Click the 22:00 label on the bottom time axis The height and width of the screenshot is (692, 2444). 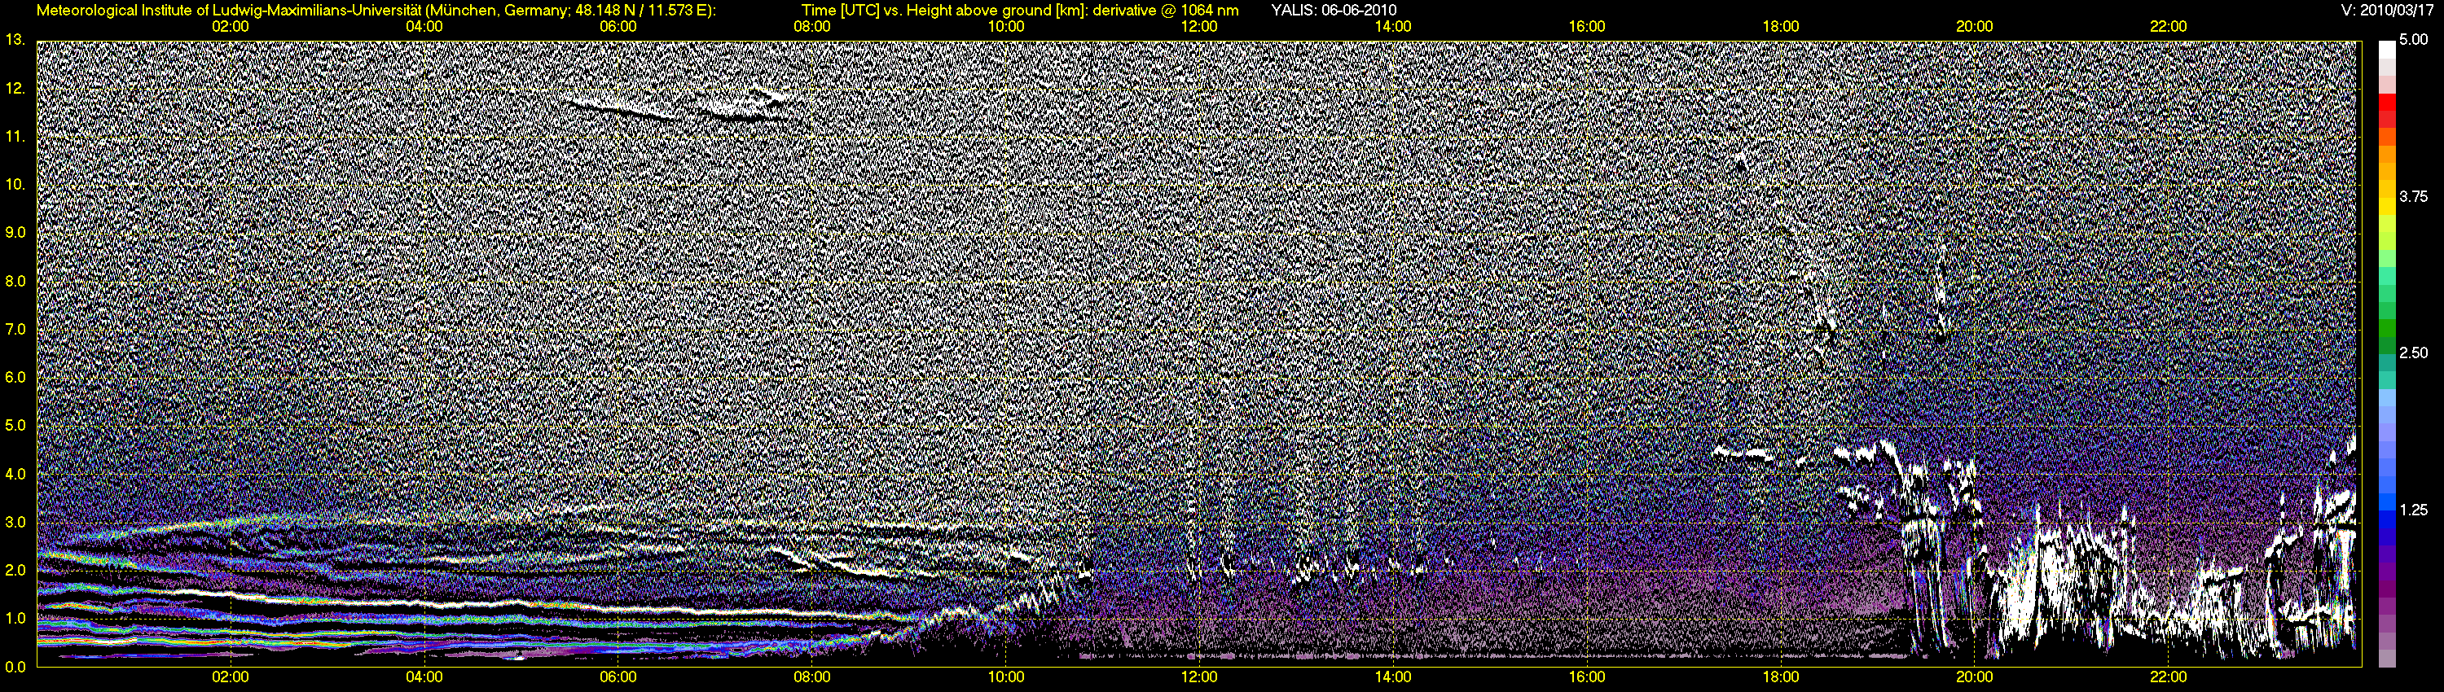(x=2168, y=678)
